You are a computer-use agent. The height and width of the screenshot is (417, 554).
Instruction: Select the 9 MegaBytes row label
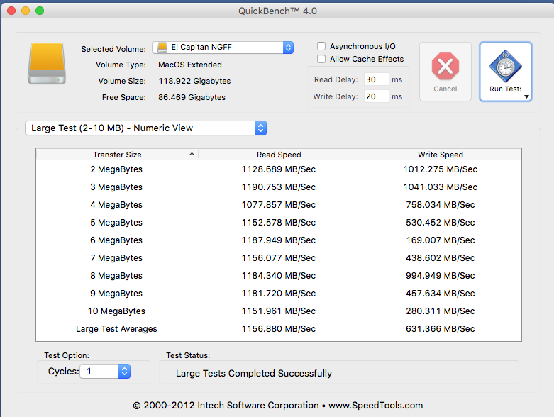pyautogui.click(x=116, y=294)
